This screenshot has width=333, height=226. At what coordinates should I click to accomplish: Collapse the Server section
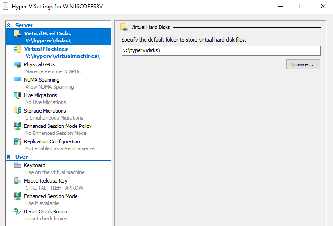coord(9,25)
